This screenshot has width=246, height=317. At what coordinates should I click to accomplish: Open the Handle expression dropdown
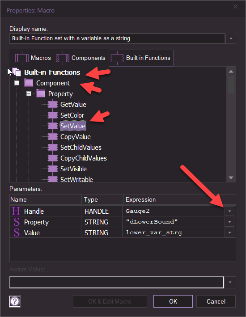(229, 211)
